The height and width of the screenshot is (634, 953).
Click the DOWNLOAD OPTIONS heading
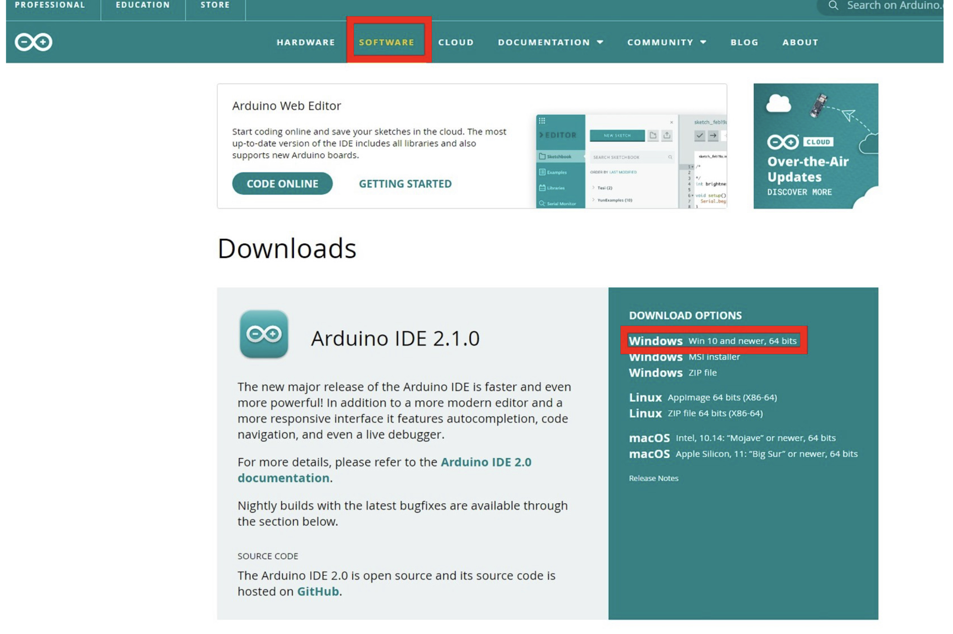tap(685, 315)
